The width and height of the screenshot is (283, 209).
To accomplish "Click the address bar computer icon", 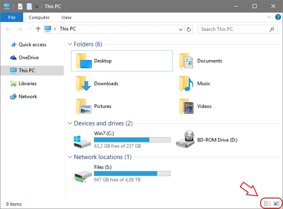I will pyautogui.click(x=48, y=29).
